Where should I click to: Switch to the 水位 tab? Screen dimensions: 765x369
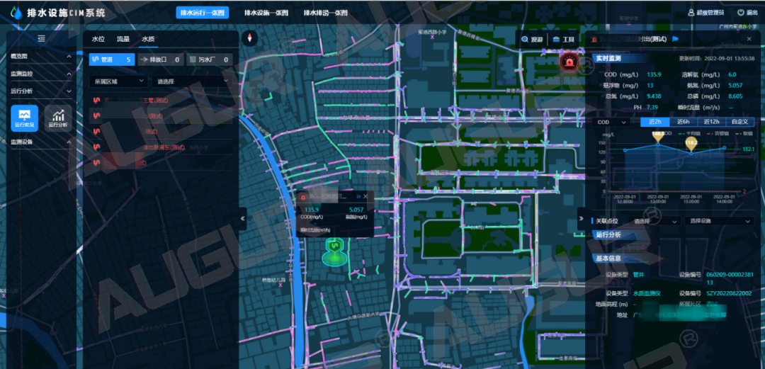pos(98,39)
